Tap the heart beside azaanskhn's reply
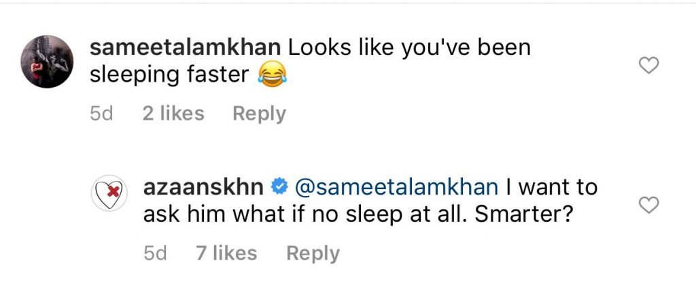This screenshot has width=696, height=302. 650,205
